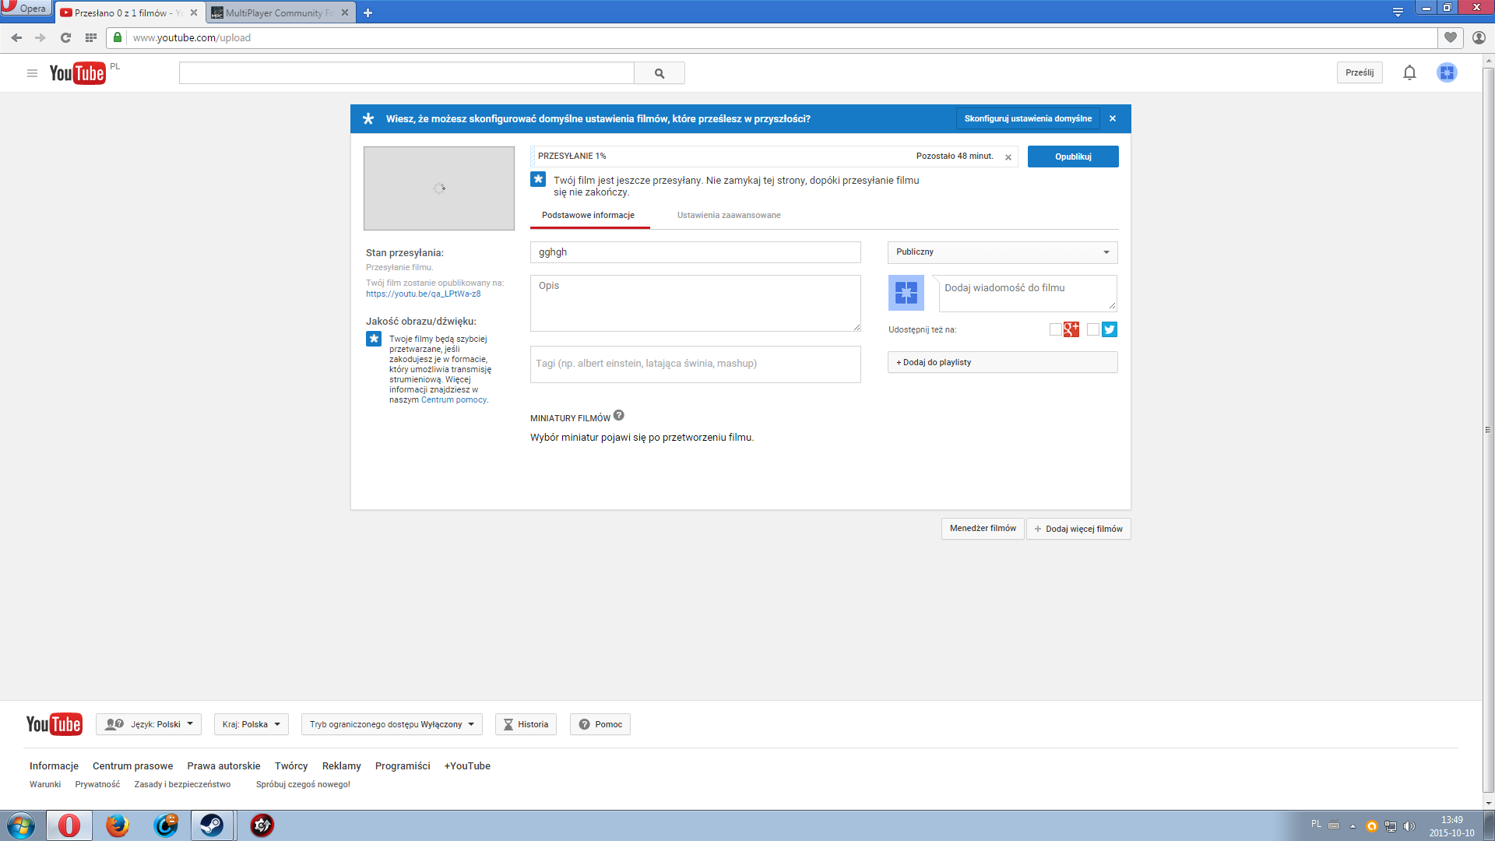Viewport: 1495px width, 841px height.
Task: Switch to Podstawowe informacje tab
Action: [x=588, y=216]
